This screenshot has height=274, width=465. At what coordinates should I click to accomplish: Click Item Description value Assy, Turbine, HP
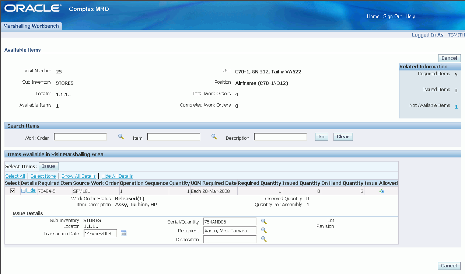point(136,204)
